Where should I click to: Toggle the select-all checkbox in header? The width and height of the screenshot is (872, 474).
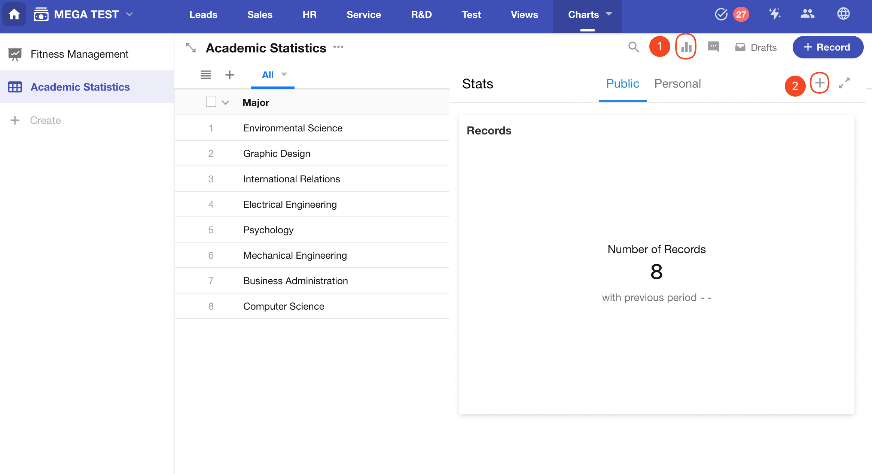click(x=211, y=102)
